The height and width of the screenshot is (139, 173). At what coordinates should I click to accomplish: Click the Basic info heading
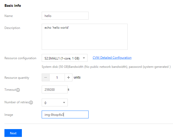coord(13,5)
